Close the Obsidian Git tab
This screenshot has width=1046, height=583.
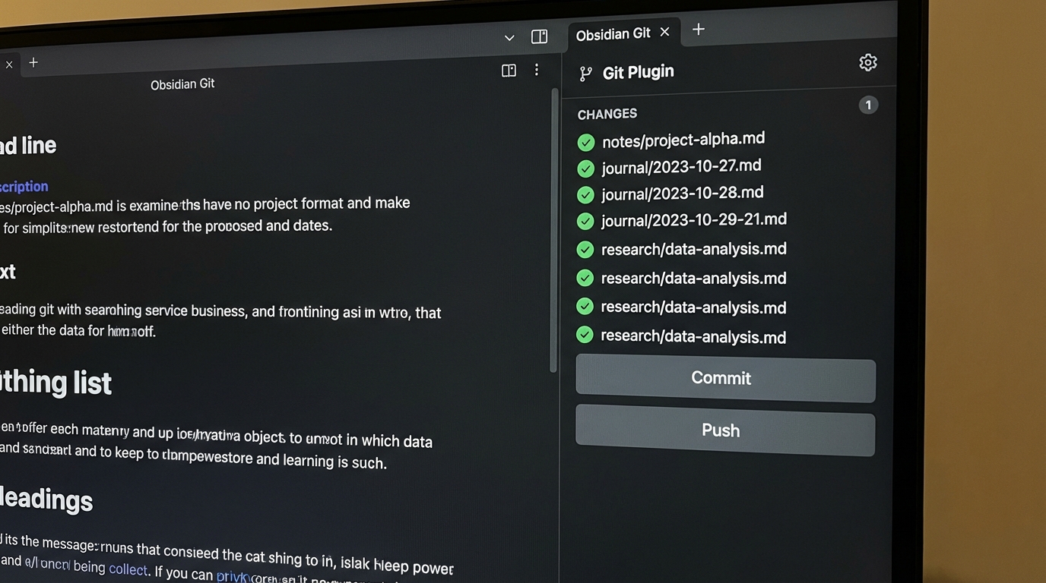[x=665, y=32]
